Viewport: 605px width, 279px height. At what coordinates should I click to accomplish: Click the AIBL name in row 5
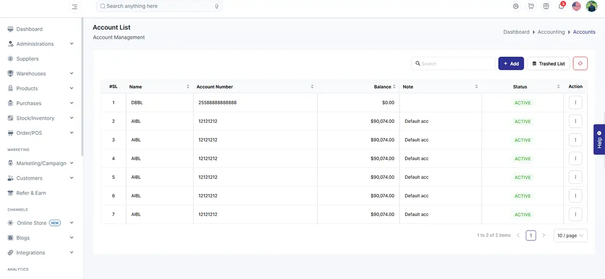click(136, 177)
